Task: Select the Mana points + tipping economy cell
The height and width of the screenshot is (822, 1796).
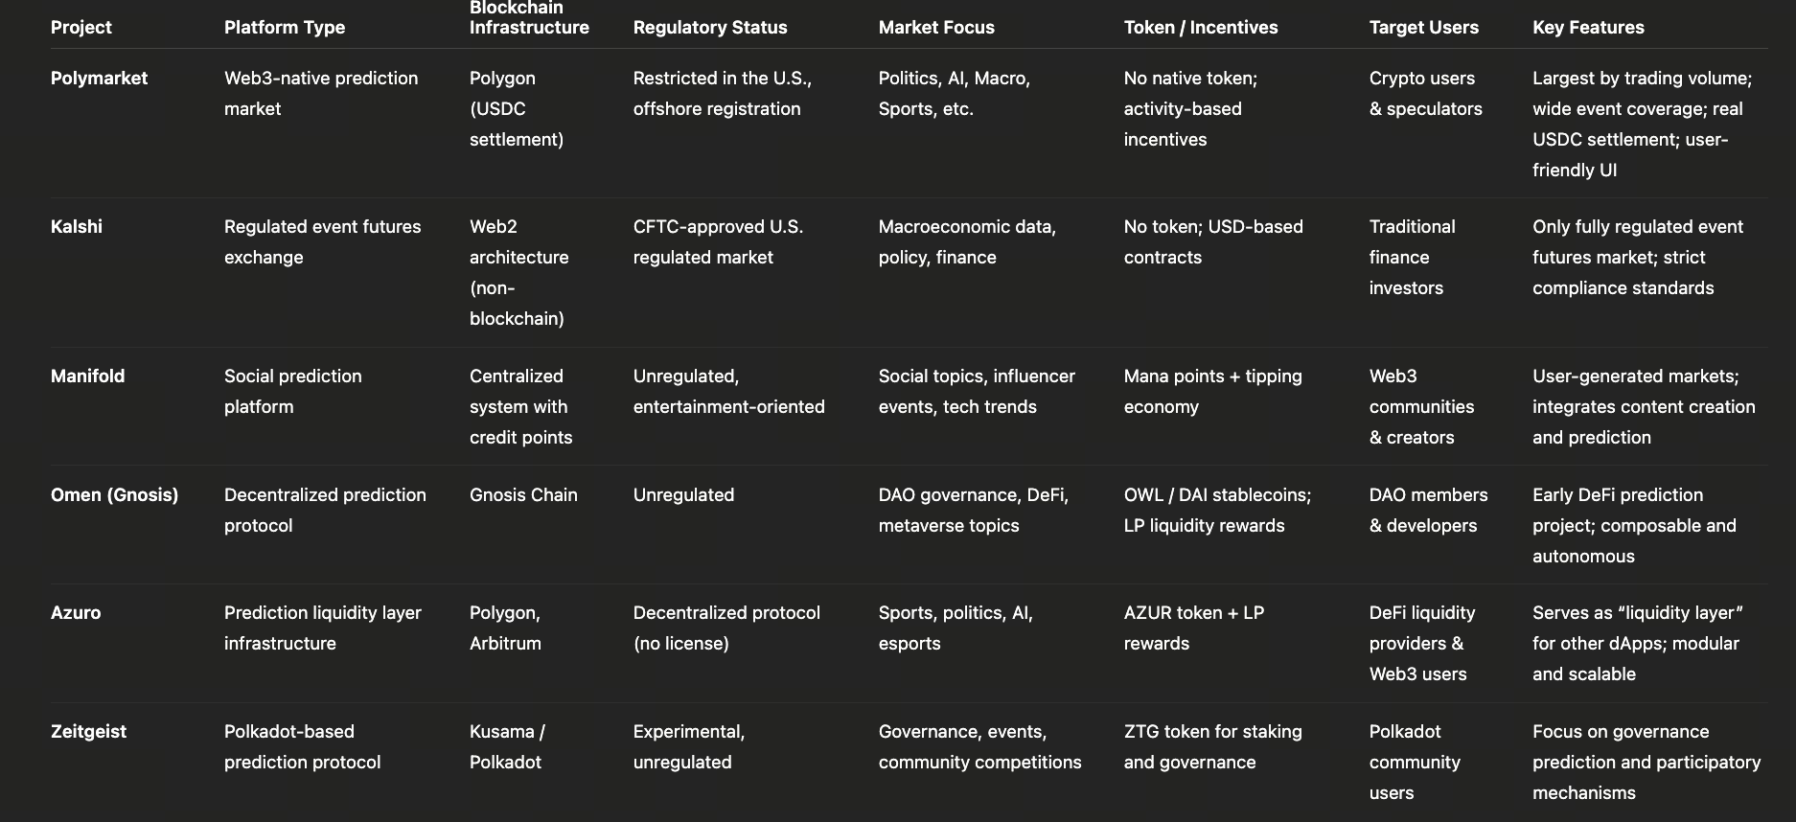Action: click(x=1212, y=391)
